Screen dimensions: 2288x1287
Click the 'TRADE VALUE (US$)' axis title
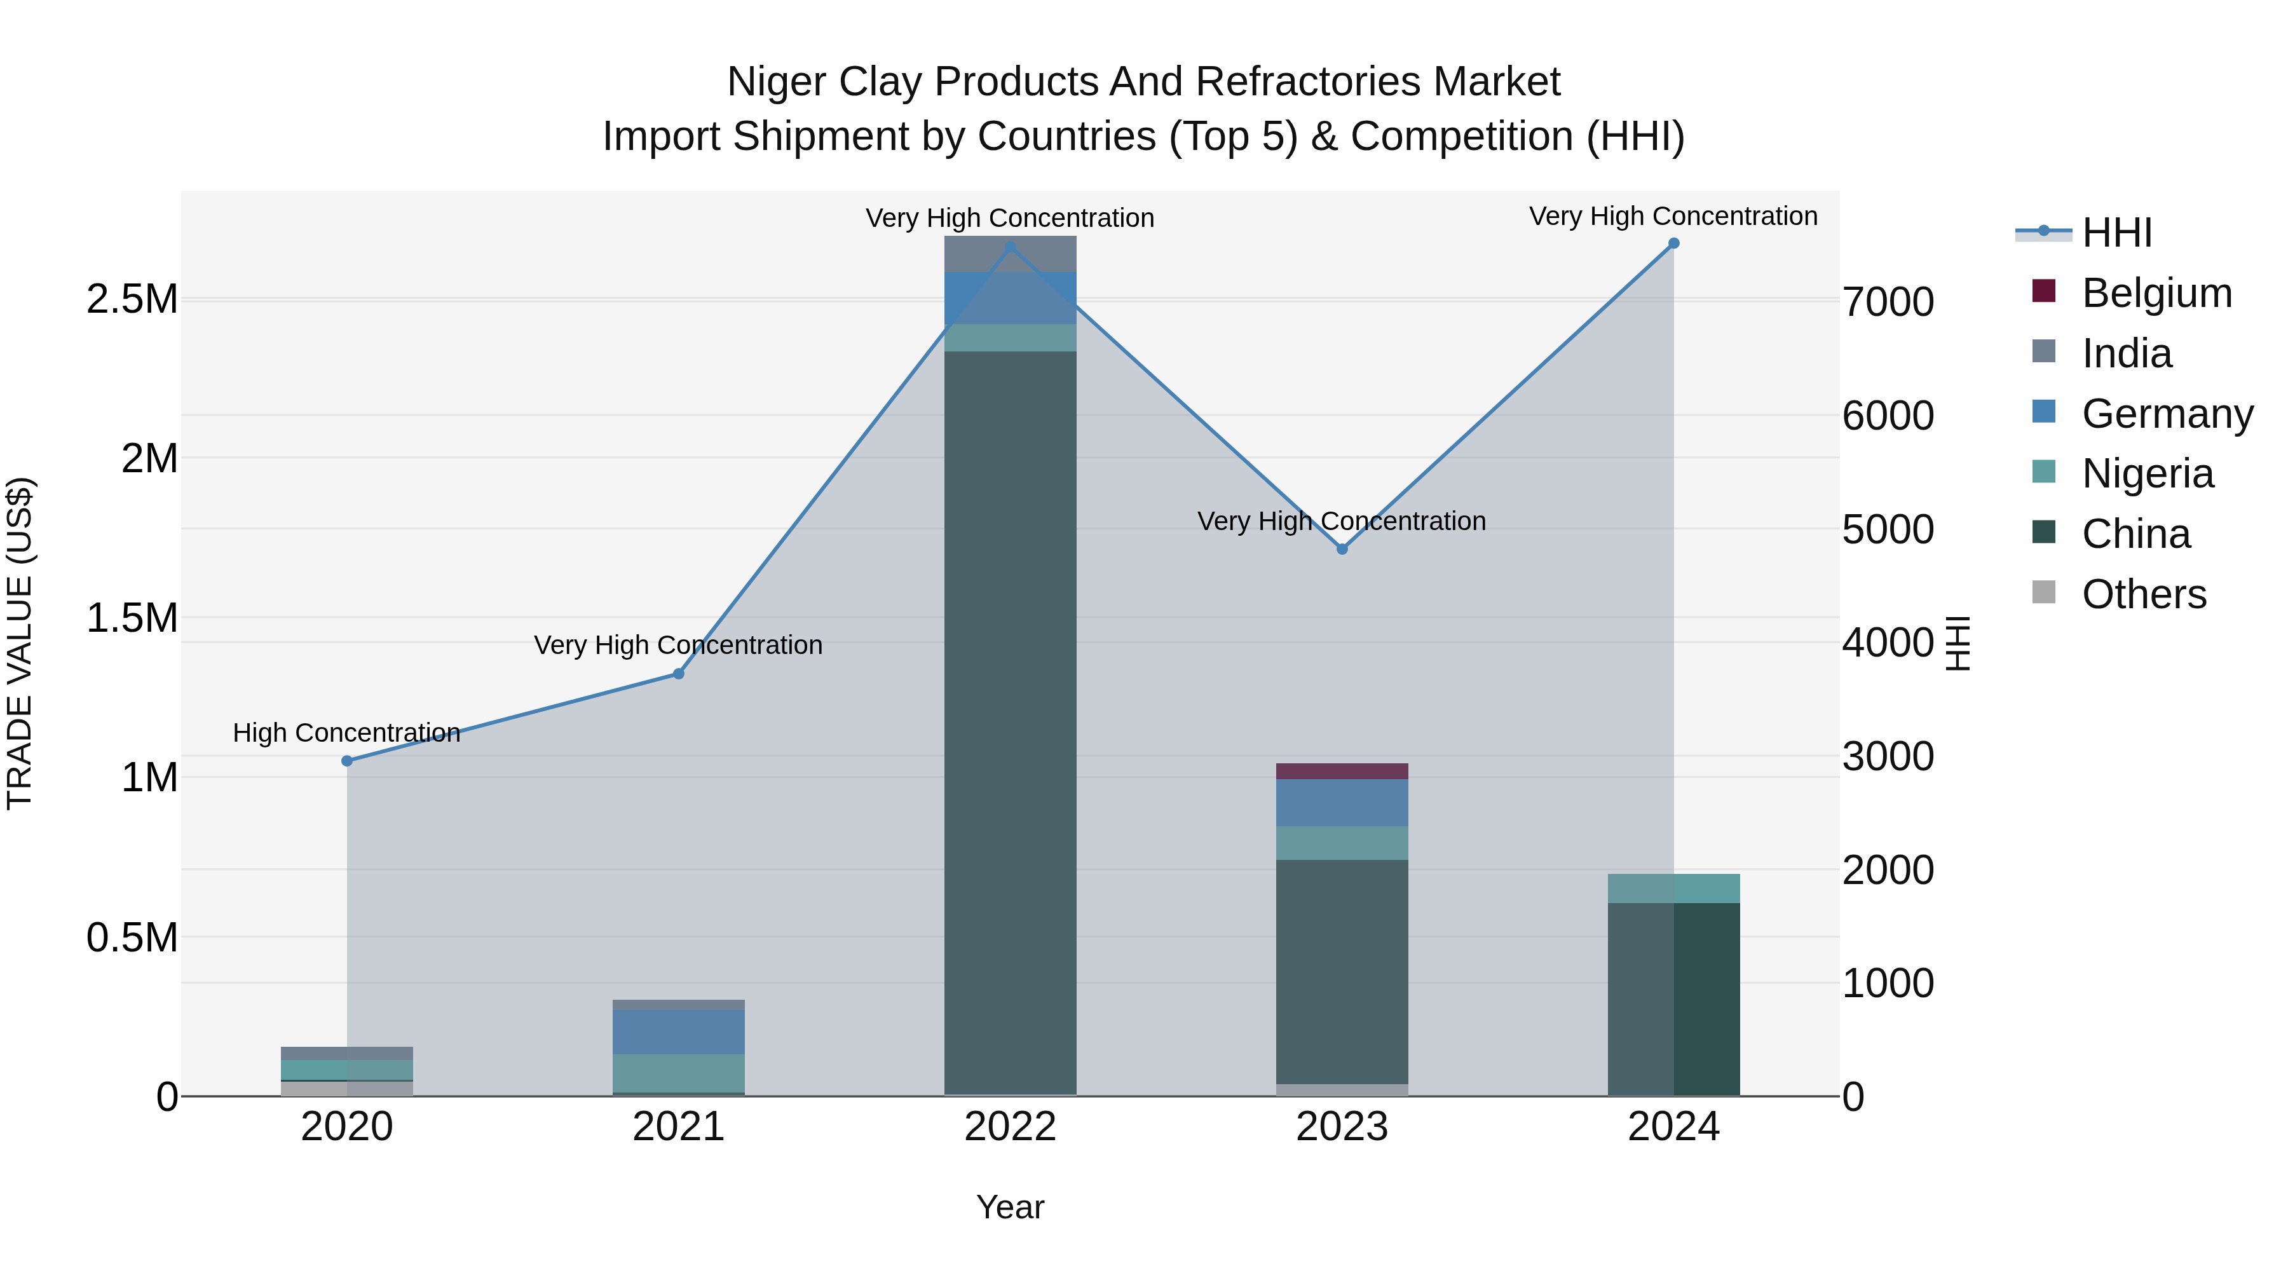pyautogui.click(x=20, y=643)
